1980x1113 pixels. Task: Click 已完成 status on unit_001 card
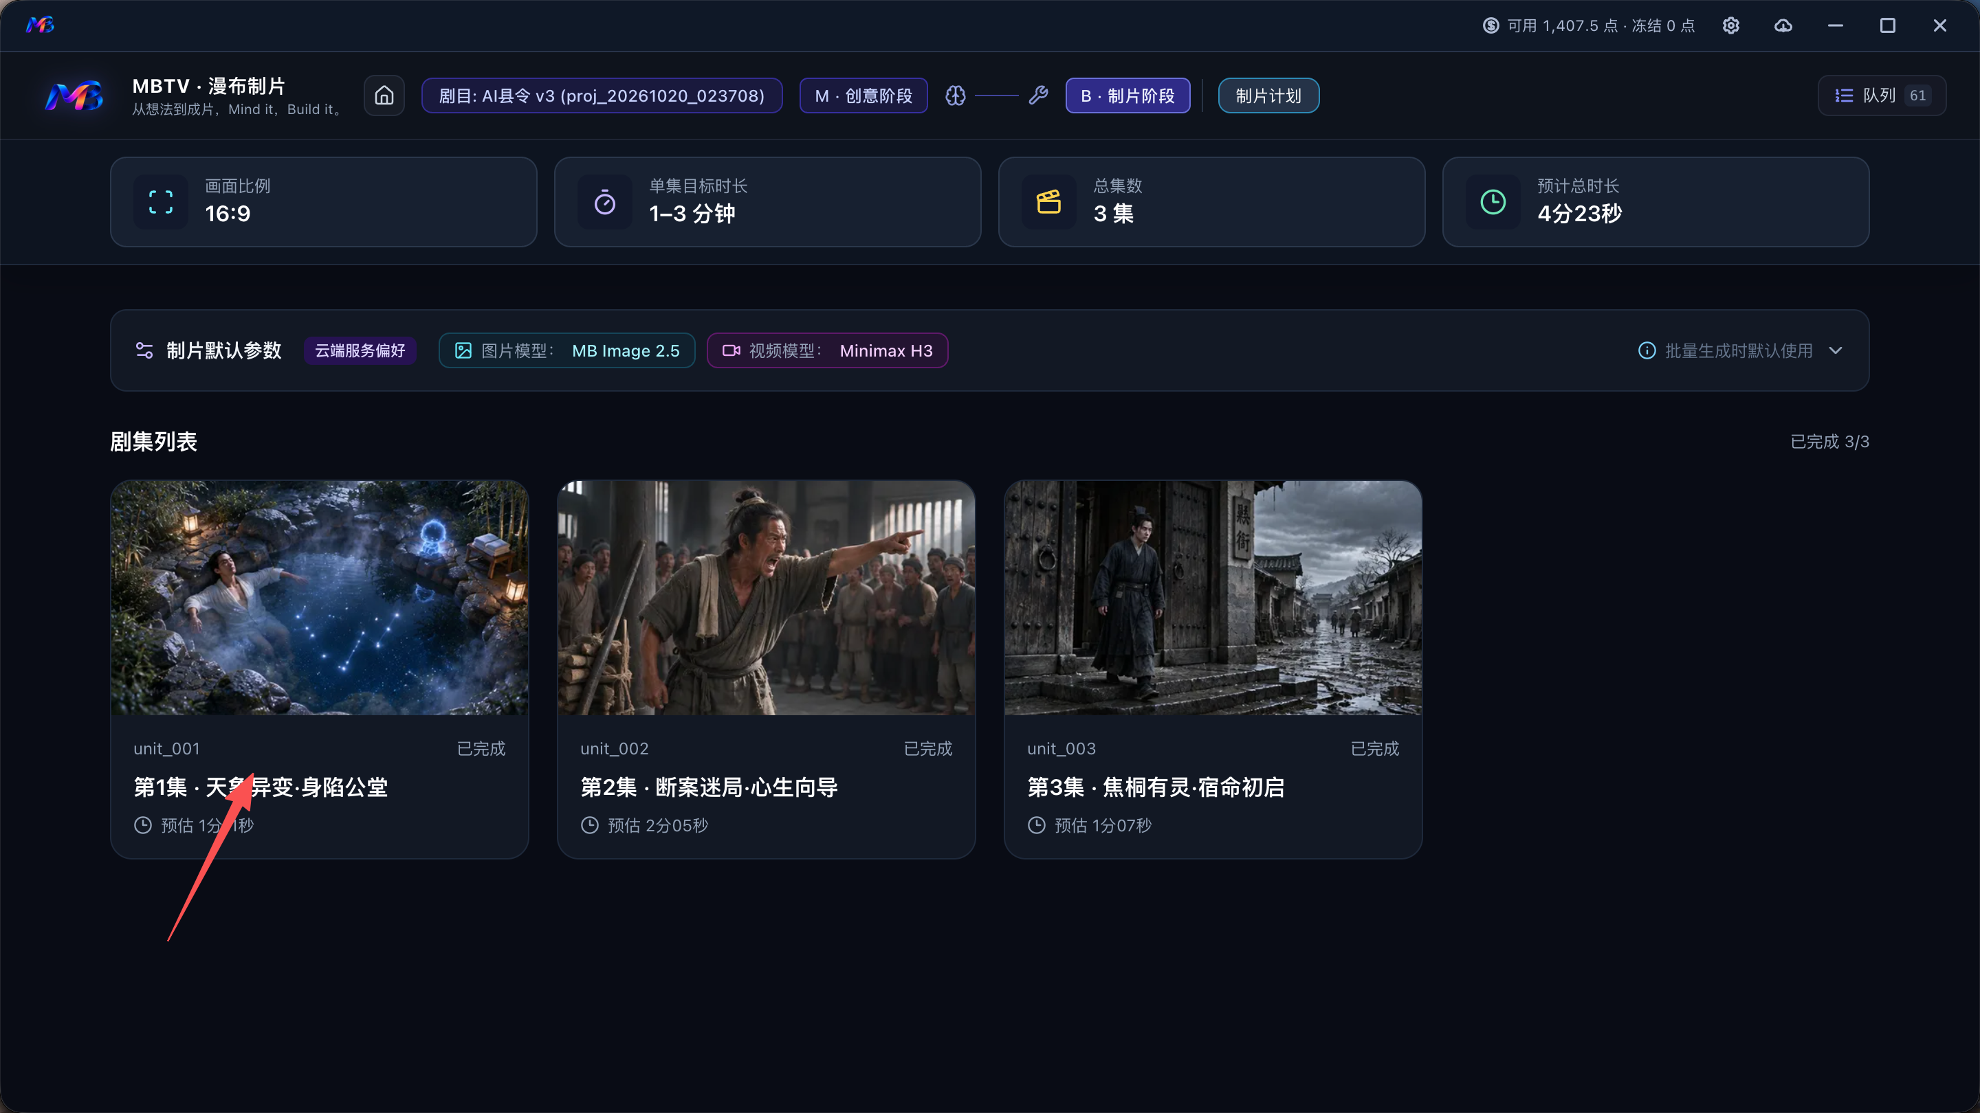(x=481, y=748)
